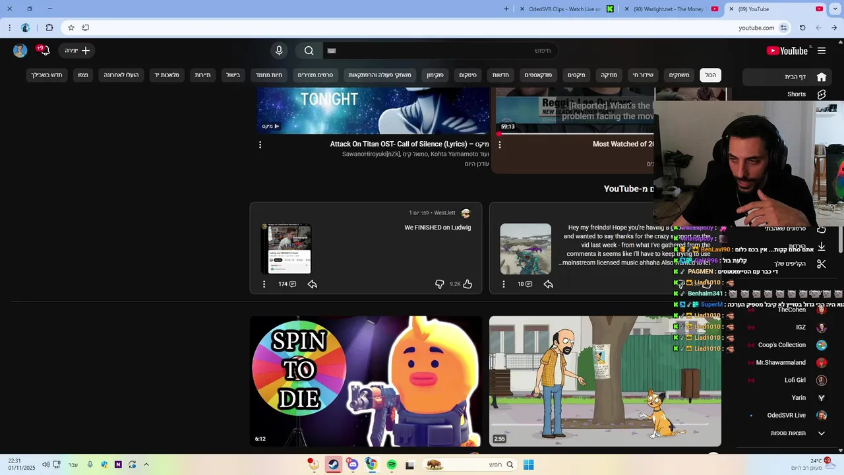Bookmark this page with the star icon
This screenshot has height=475, width=844.
71,28
